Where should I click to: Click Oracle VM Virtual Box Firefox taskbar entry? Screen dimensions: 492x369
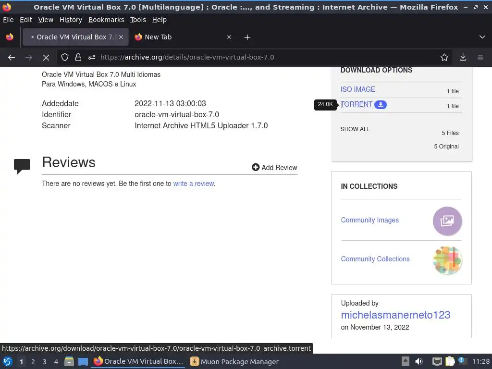pyautogui.click(x=138, y=361)
